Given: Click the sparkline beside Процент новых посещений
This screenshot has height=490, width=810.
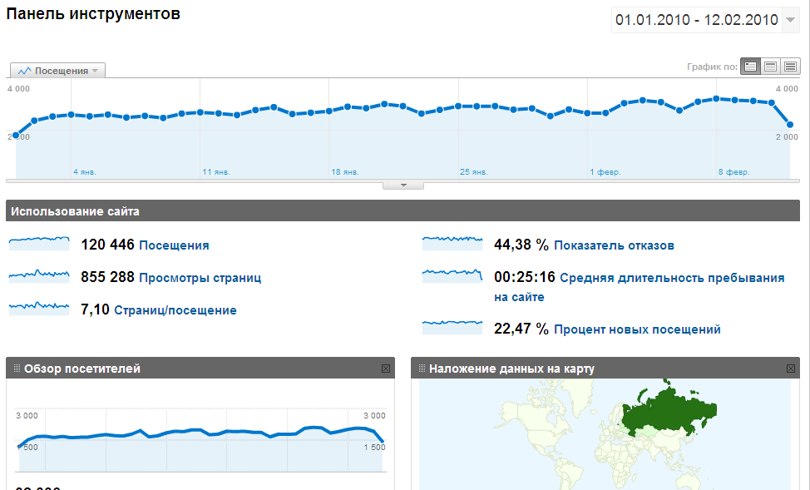Looking at the screenshot, I should [452, 327].
